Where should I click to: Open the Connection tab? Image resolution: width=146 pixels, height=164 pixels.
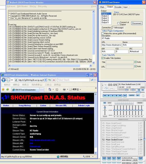[106, 27]
